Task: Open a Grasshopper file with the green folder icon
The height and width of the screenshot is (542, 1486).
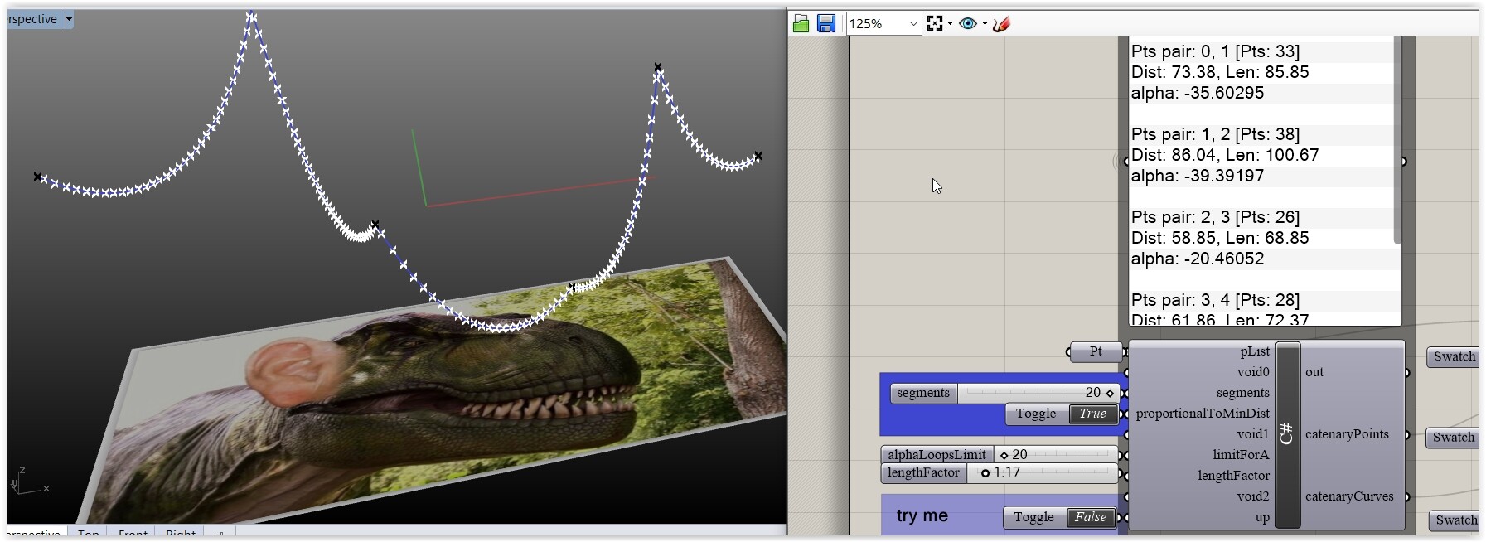Action: click(801, 24)
